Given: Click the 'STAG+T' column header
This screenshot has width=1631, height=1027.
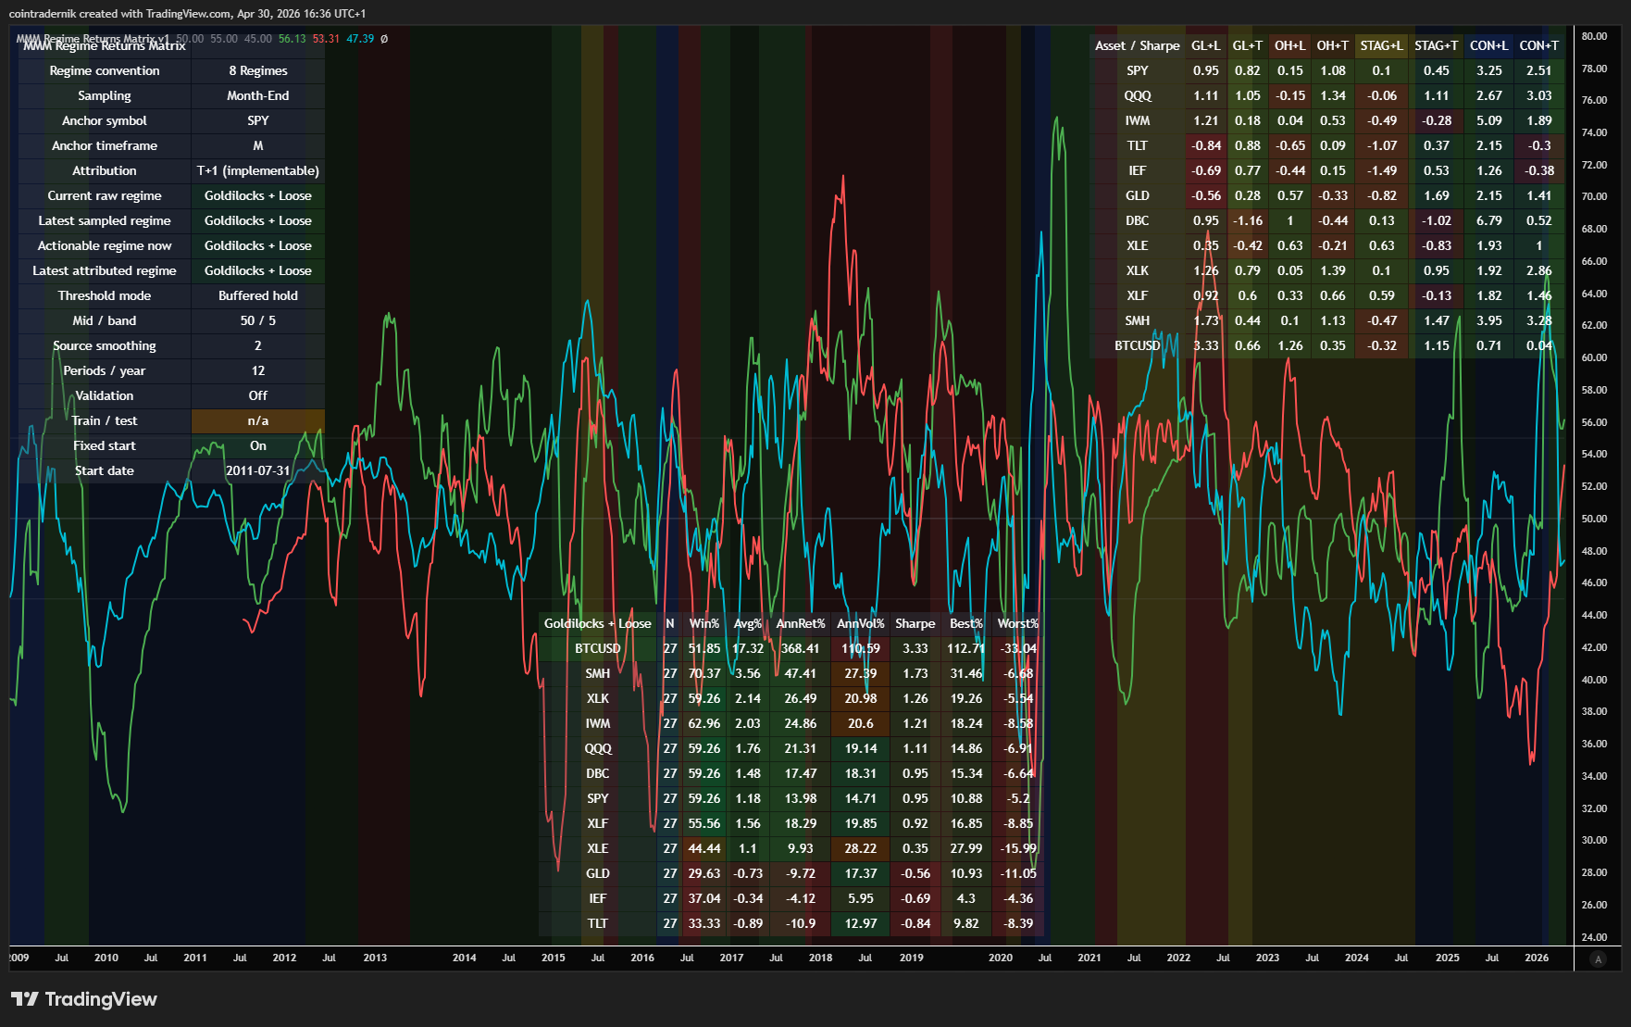Looking at the screenshot, I should [x=1437, y=46].
